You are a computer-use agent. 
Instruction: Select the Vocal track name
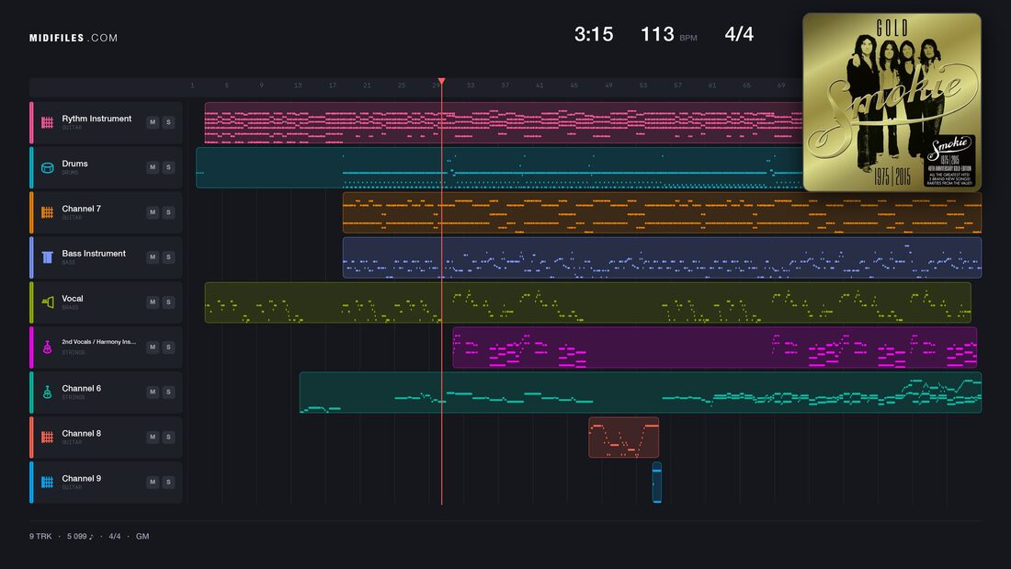[x=73, y=299]
